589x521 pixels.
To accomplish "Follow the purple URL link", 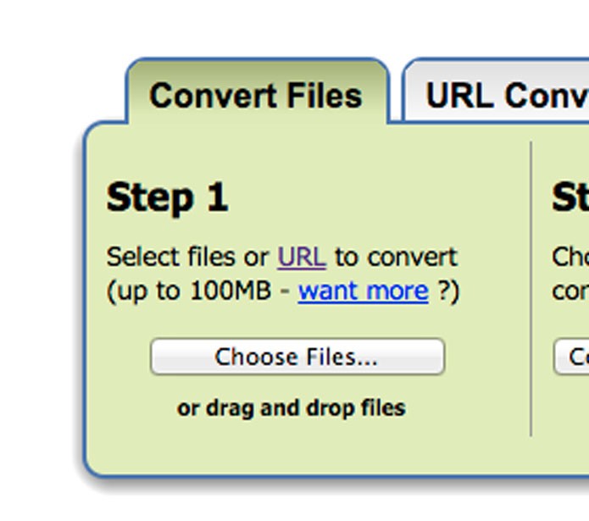I will pyautogui.click(x=302, y=258).
